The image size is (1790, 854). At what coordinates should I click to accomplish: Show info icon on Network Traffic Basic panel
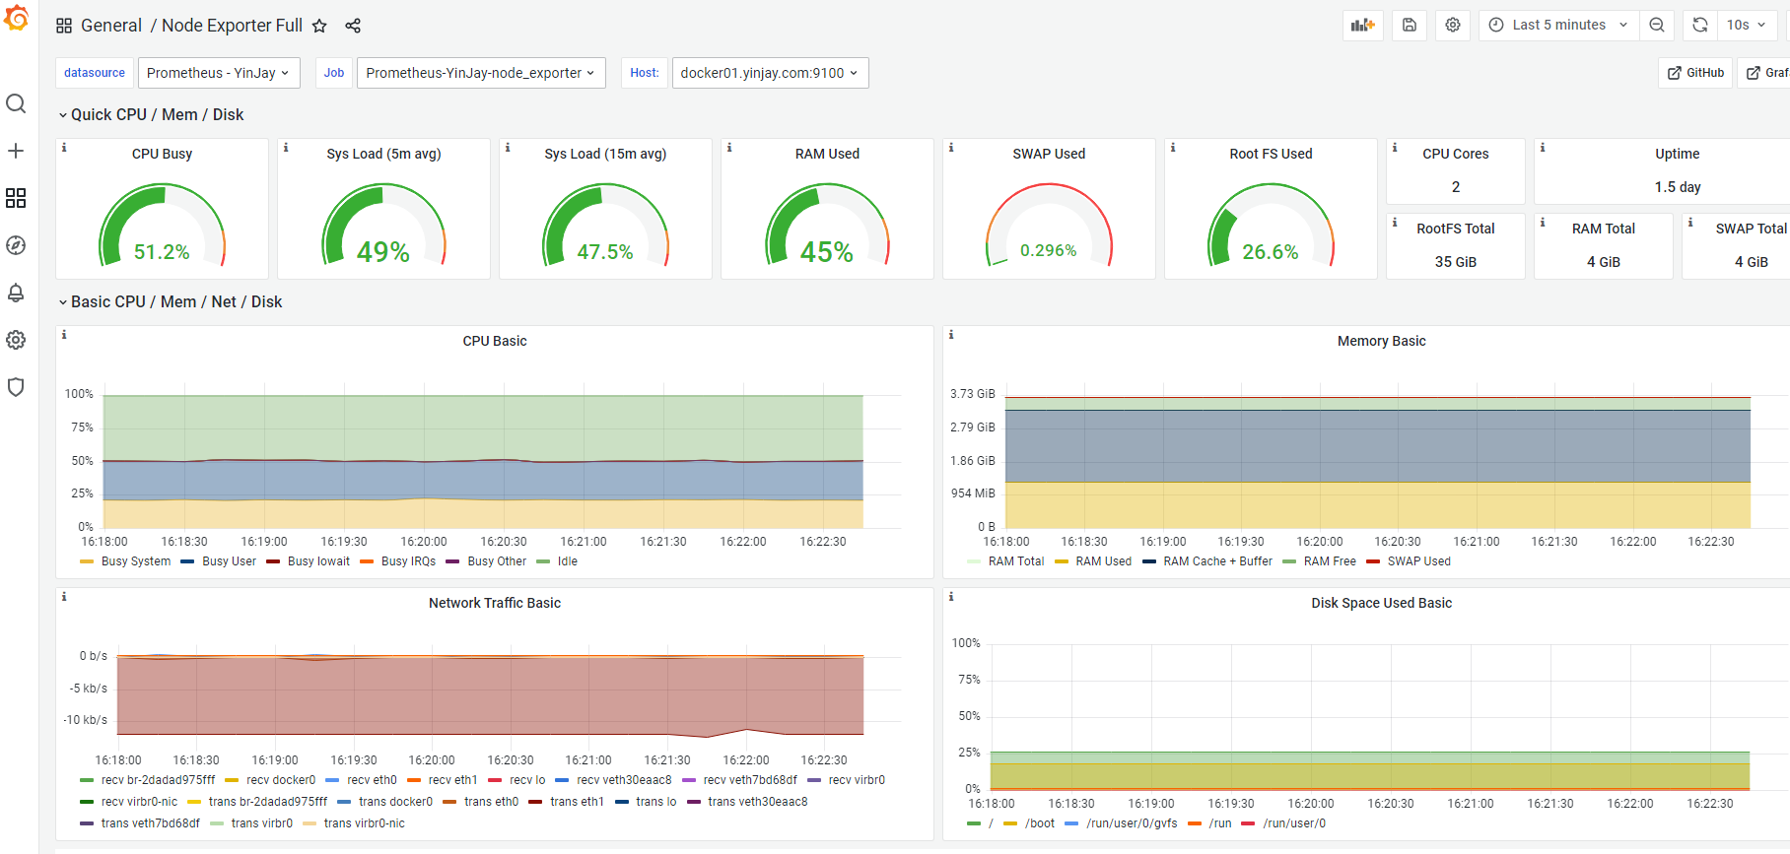click(x=64, y=597)
